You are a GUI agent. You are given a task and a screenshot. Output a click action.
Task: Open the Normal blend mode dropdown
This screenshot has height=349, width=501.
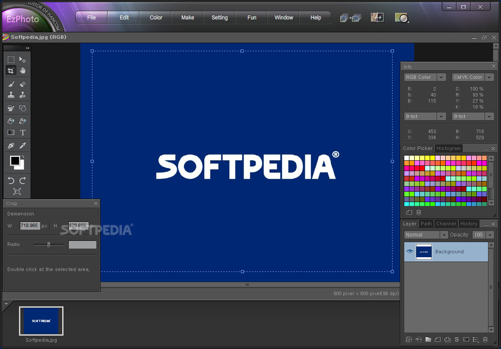444,235
